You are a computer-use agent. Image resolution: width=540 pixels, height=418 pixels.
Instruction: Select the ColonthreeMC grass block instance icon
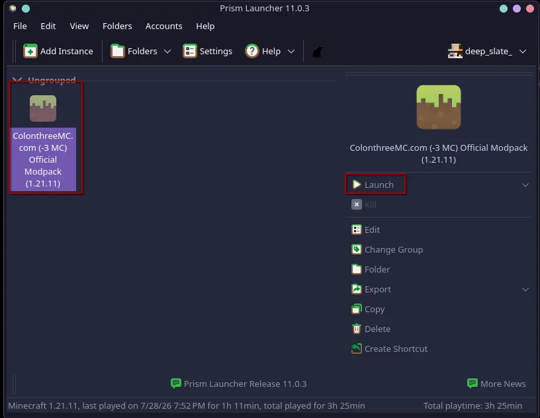tap(43, 108)
